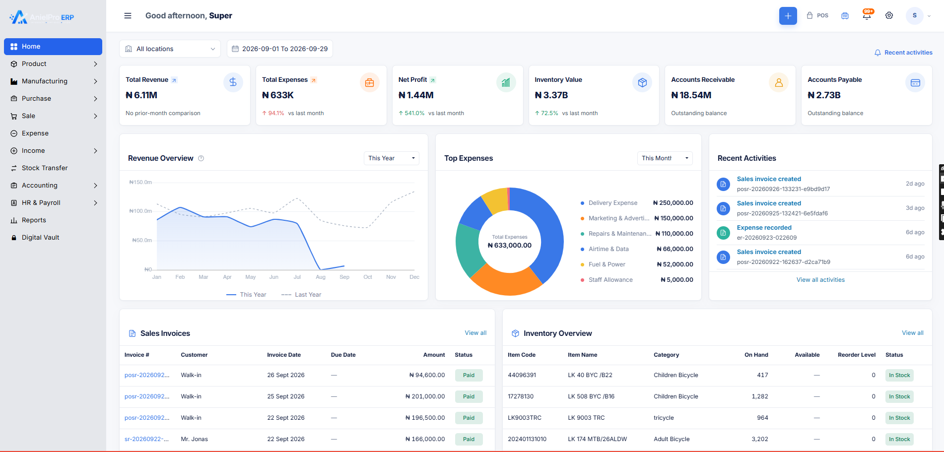944x452 pixels.
Task: Click Revenue Overview help question icon
Action: click(201, 158)
